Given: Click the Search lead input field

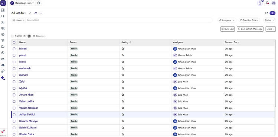Looking at the screenshot, I should click(x=119, y=20).
